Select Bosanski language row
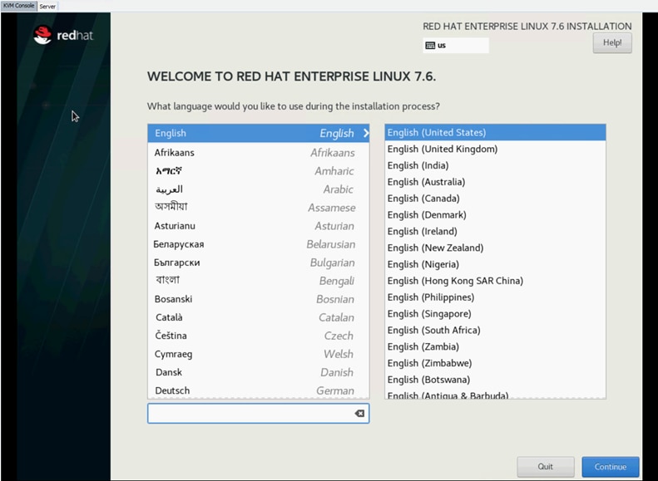This screenshot has height=481, width=658. click(259, 299)
